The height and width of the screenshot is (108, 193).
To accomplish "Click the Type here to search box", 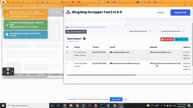I will [x=27, y=105].
